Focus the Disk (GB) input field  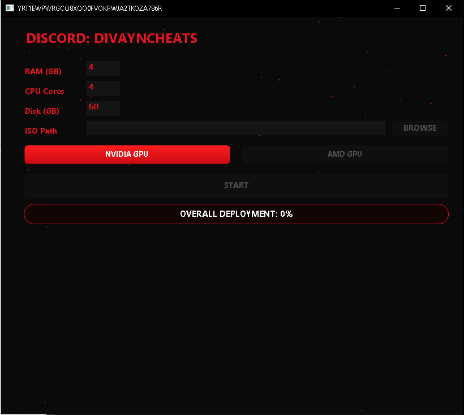coord(102,108)
